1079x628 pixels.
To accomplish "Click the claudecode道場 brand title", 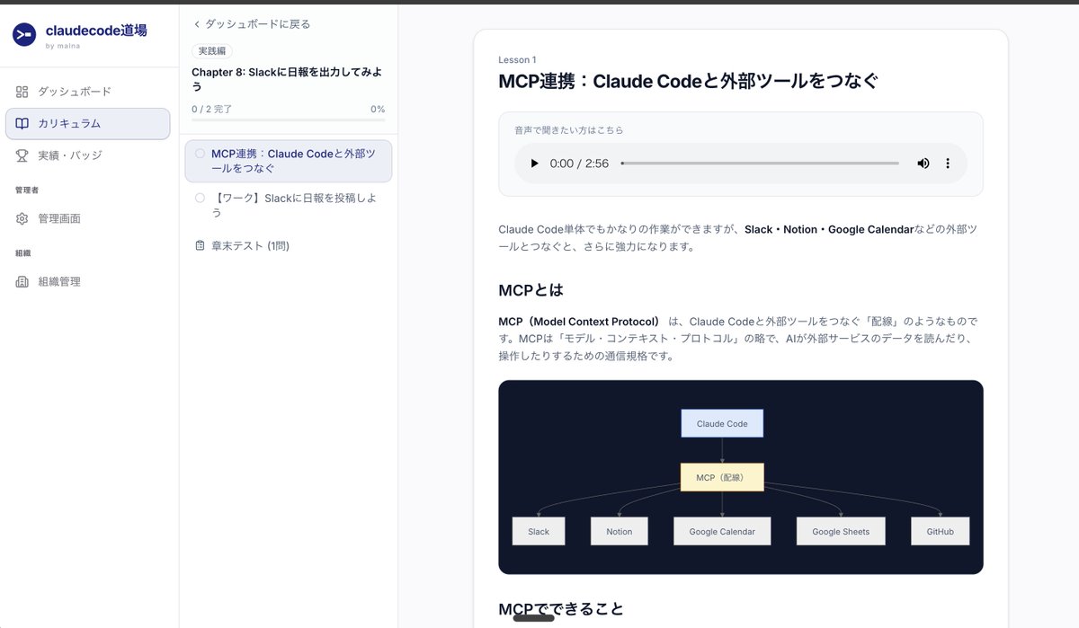I will (96, 30).
